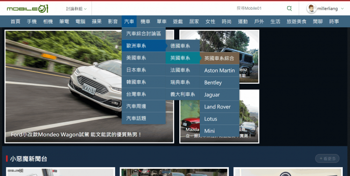
Task: Open the Lotus forum
Action: coord(219,119)
